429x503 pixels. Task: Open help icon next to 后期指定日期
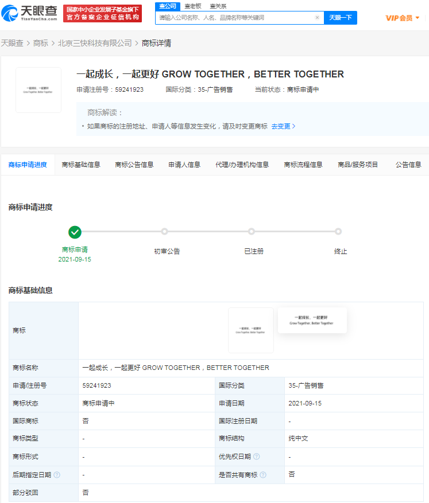[57, 475]
